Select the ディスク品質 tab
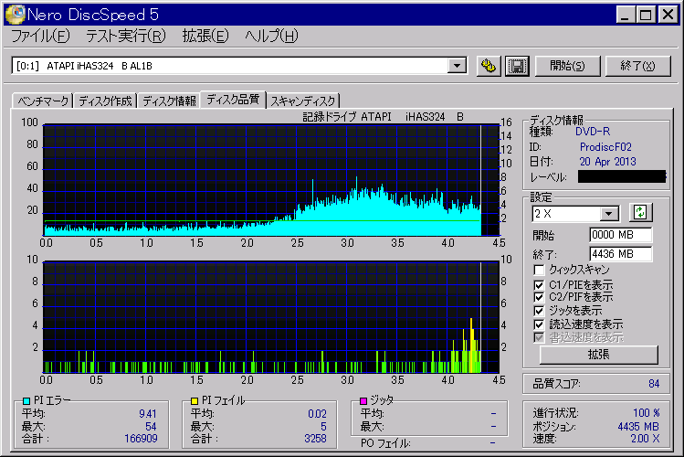The height and width of the screenshot is (457, 684). coord(233,100)
